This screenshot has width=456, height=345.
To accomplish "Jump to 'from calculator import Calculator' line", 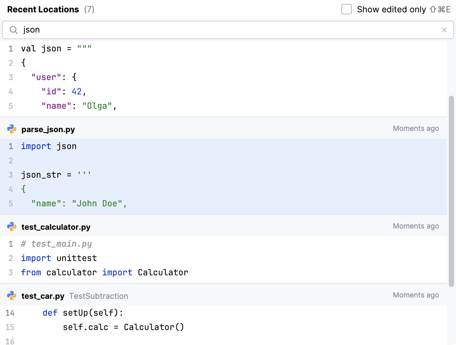I will (104, 272).
